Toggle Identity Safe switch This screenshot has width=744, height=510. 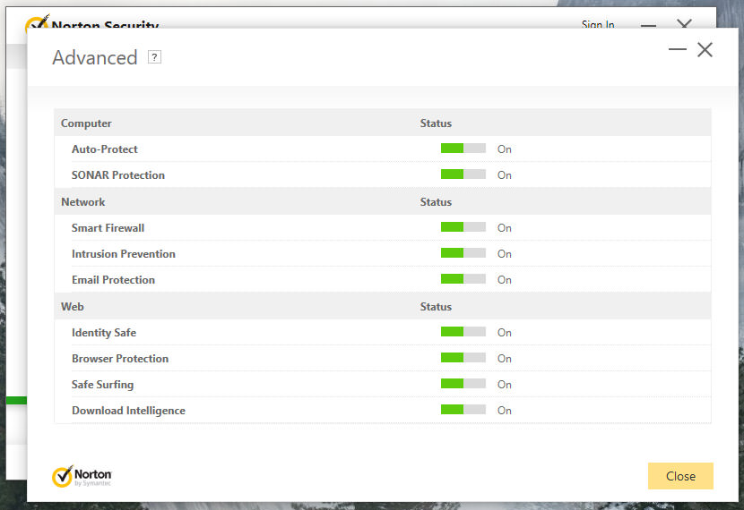click(x=463, y=331)
